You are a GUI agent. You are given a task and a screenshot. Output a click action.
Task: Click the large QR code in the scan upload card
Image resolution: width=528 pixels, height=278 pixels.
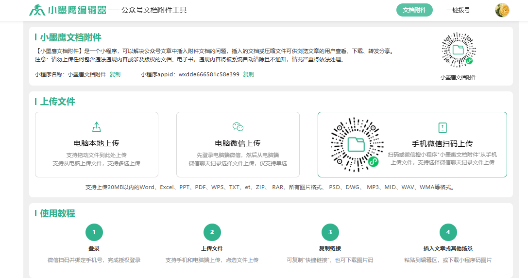click(x=357, y=144)
